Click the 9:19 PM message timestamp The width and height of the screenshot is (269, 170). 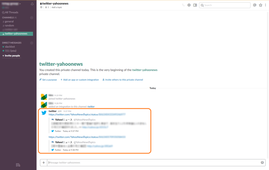(x=58, y=95)
